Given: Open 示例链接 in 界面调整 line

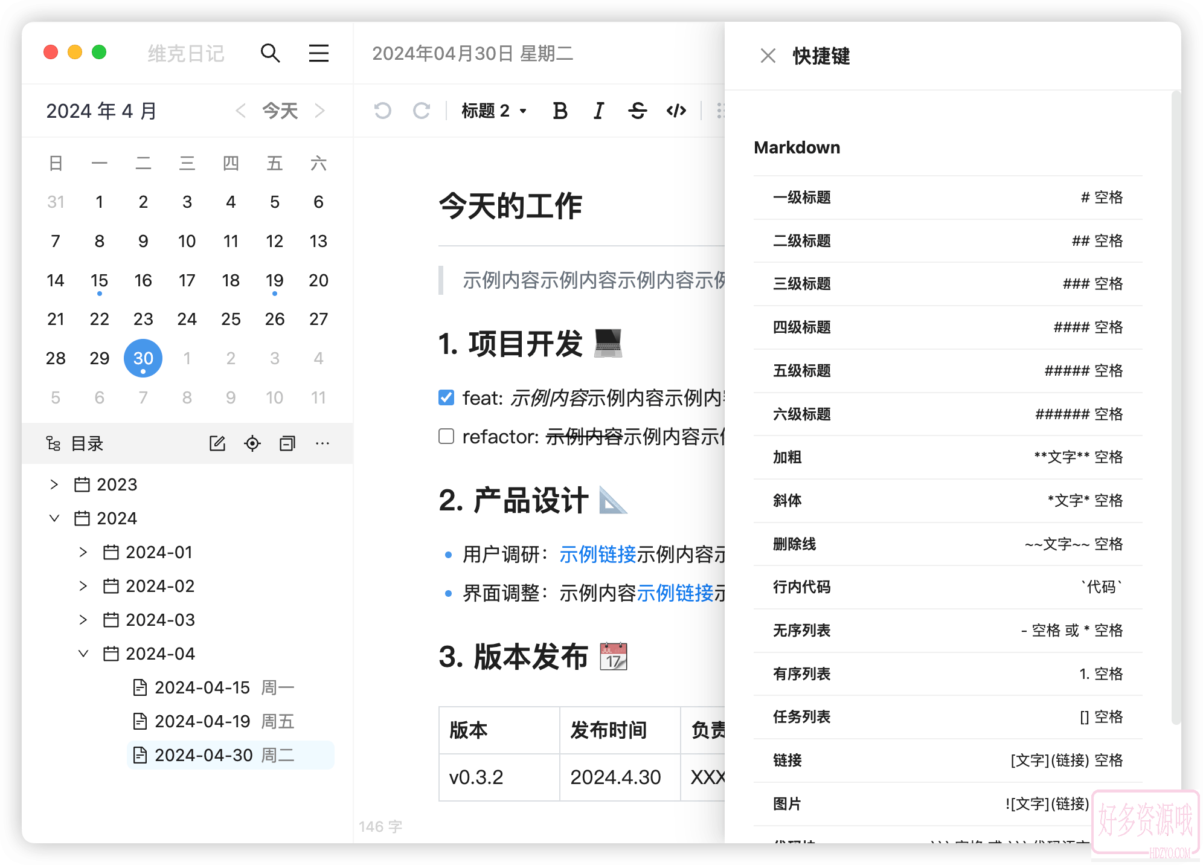Looking at the screenshot, I should (x=675, y=593).
